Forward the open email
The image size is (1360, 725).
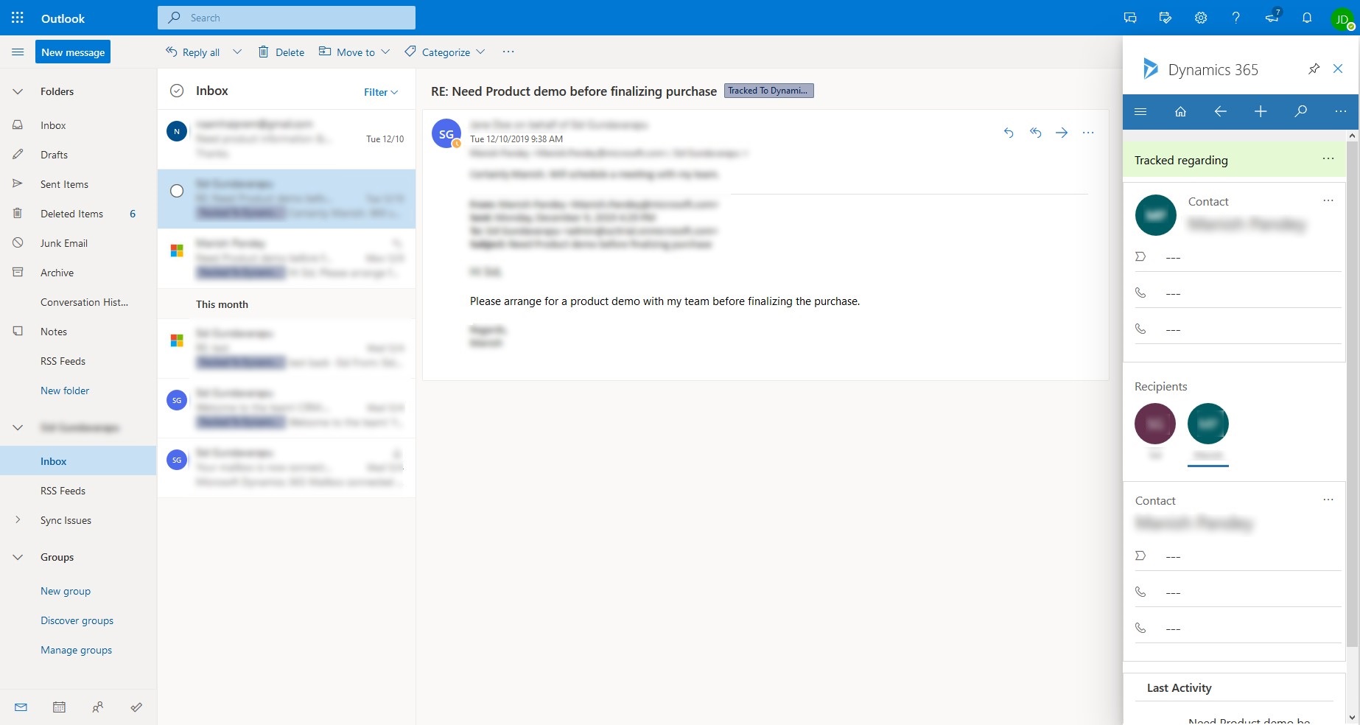pyautogui.click(x=1062, y=133)
